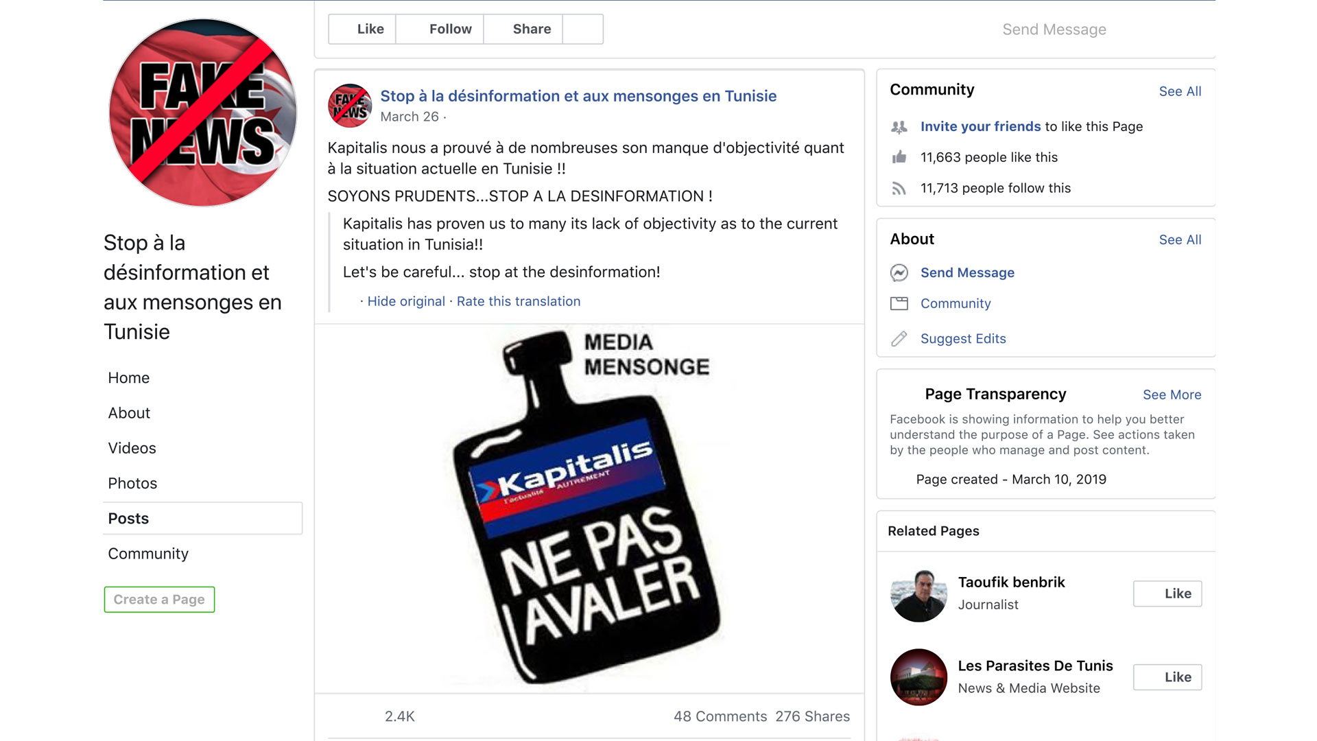Click the Rate this translation link
The image size is (1317, 741).
point(519,301)
